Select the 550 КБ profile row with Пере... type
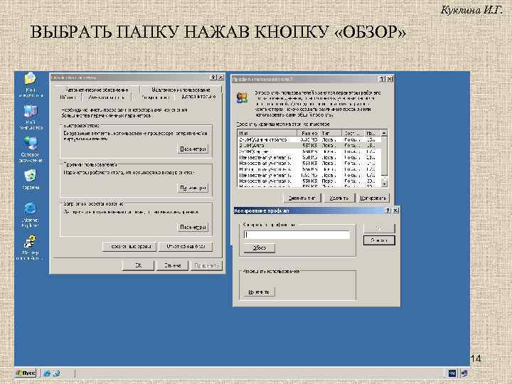The width and height of the screenshot is (512, 384). click(x=309, y=181)
